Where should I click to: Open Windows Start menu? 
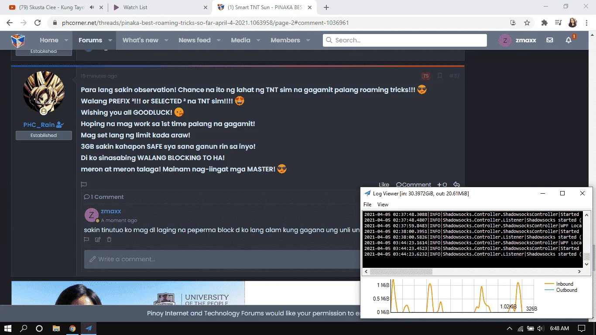[x=8, y=328]
